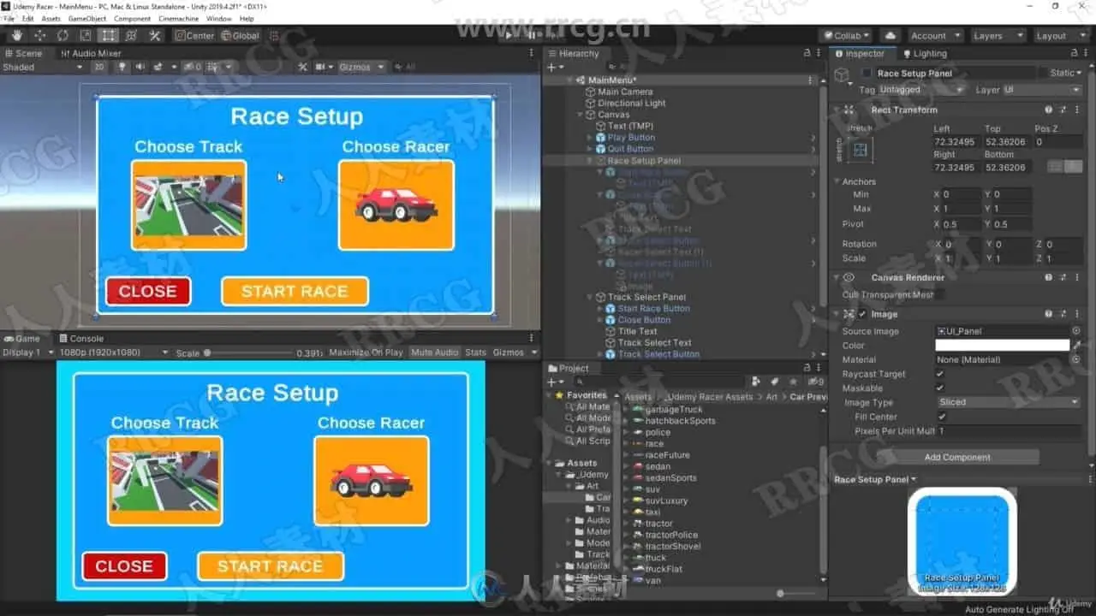Open the Layer UI dropdown
This screenshot has height=616, width=1096.
(x=1042, y=90)
